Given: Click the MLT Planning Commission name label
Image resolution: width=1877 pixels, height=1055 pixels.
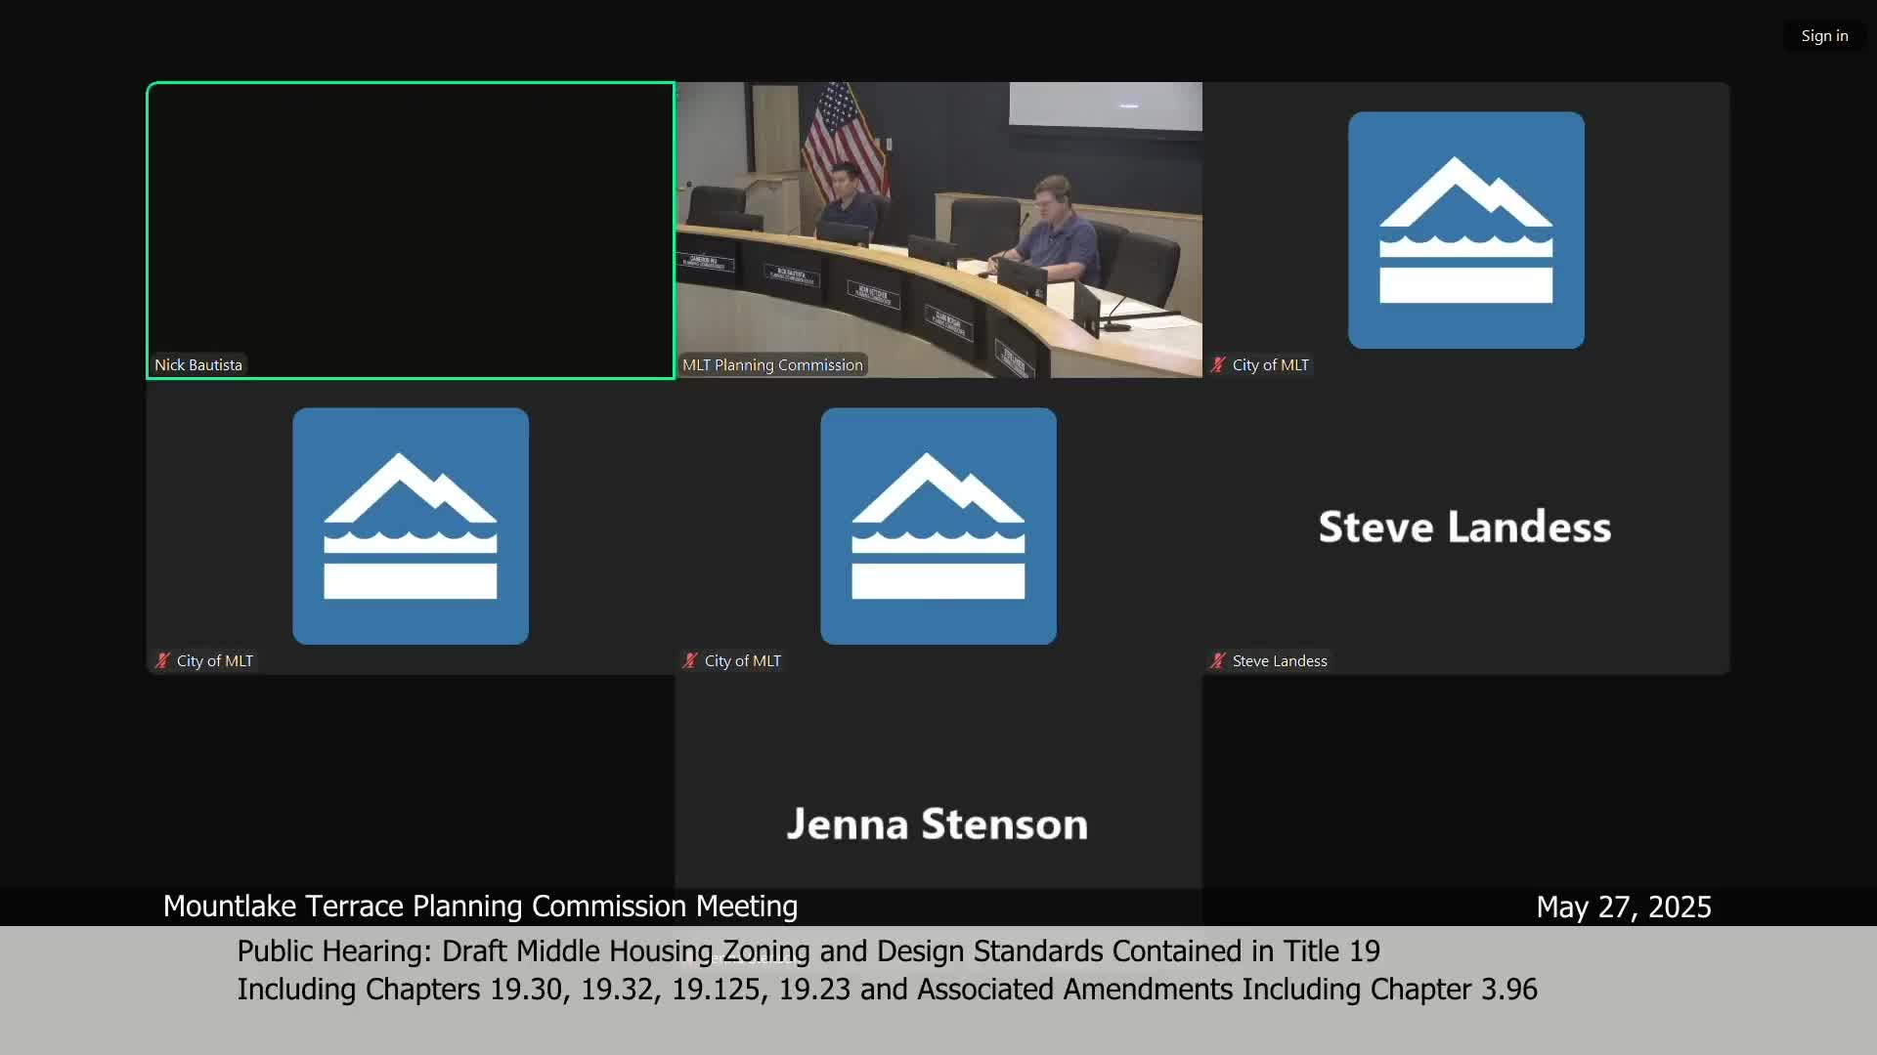Looking at the screenshot, I should (x=772, y=365).
